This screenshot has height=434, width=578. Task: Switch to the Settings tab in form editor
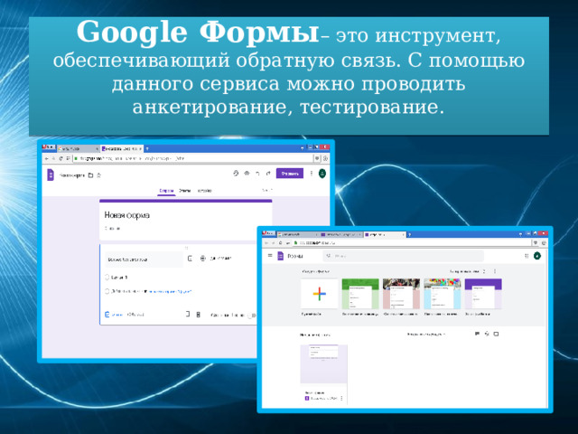(205, 191)
